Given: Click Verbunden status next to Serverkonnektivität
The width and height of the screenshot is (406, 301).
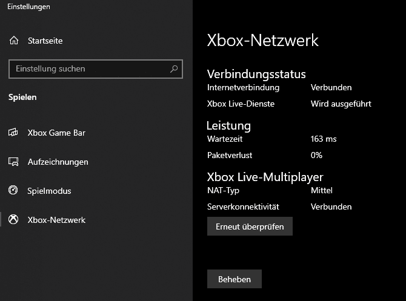Looking at the screenshot, I should (331, 207).
